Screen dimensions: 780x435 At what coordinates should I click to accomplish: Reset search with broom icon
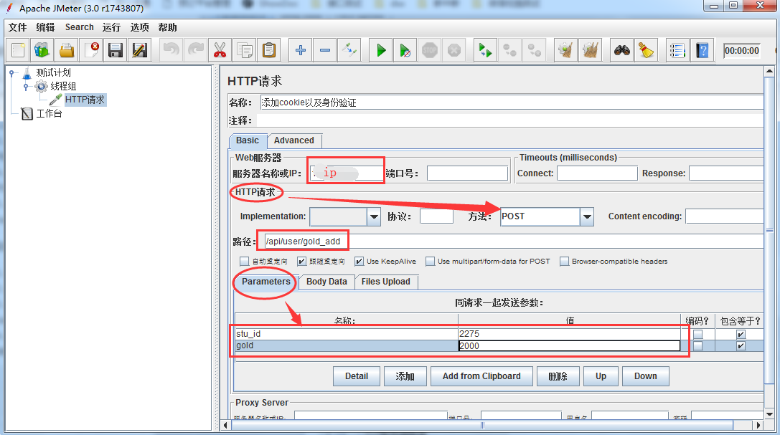coord(647,50)
